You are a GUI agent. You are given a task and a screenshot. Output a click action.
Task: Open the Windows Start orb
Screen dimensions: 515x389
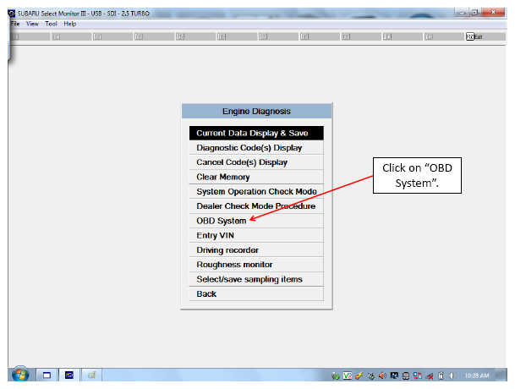(20, 375)
